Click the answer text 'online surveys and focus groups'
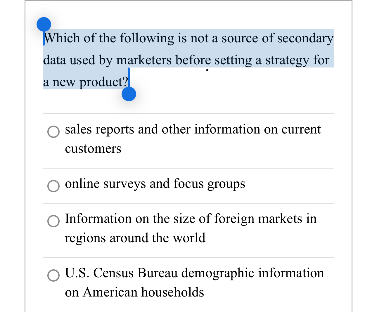This screenshot has width=377, height=312. click(x=155, y=184)
